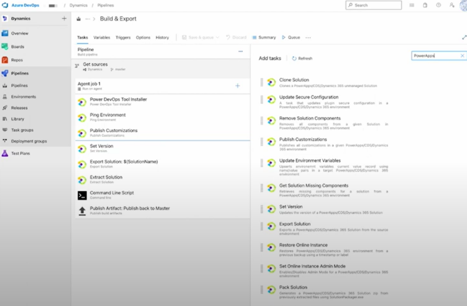The image size is (467, 306).
Task: Select the Clone Solution task
Action: click(x=294, y=80)
